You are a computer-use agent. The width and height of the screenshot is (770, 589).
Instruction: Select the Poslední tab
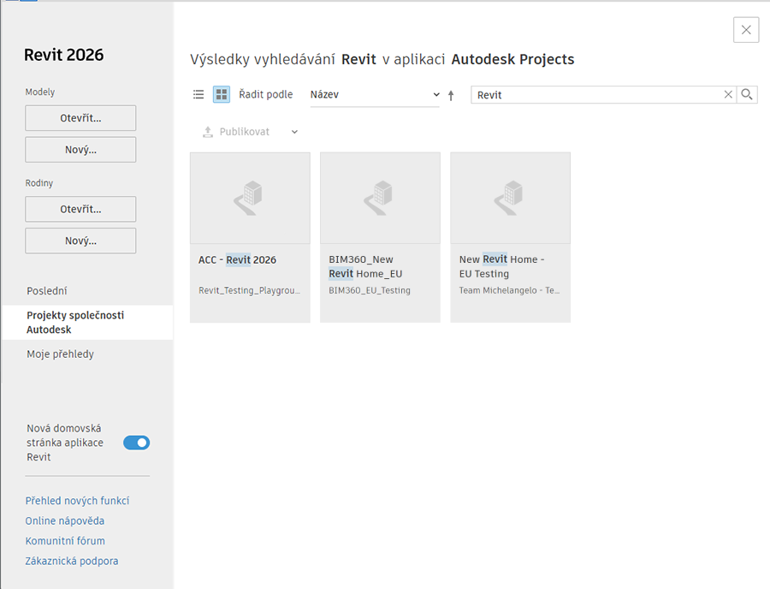click(x=47, y=291)
